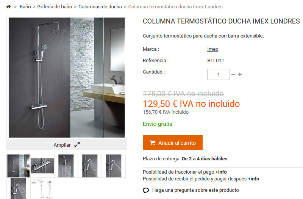Open the Grifería de baño breadcrumb
The width and height of the screenshot is (303, 199).
coord(55,7)
